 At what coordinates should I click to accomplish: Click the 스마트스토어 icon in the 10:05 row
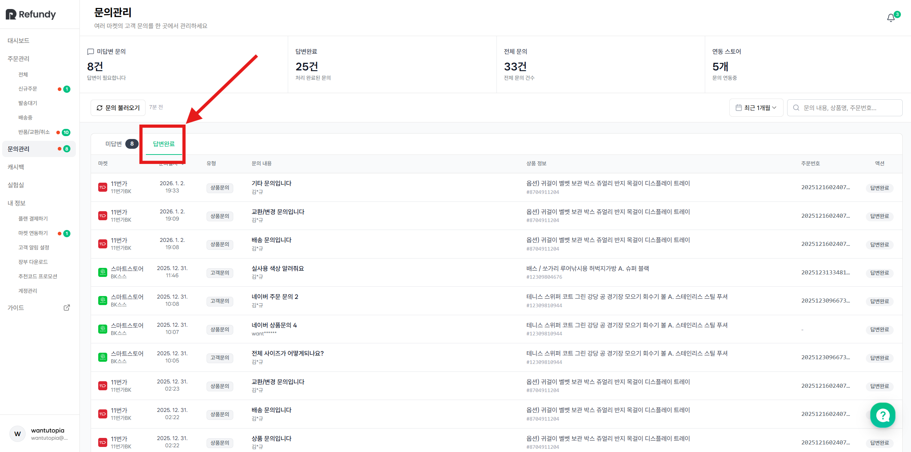(x=103, y=357)
